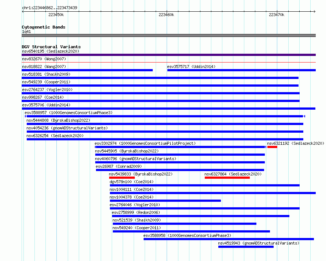The width and height of the screenshot is (326, 261).
Task: Open the esv2764046 (Vogler2010) label
Action: (135, 205)
